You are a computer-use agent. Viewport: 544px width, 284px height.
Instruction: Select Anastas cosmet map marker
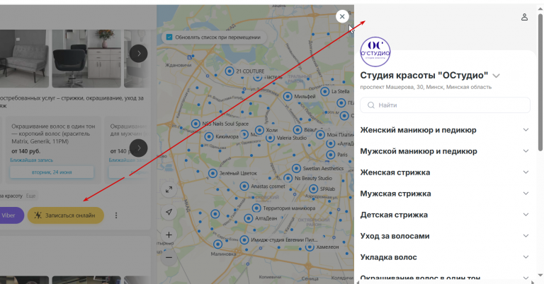[244, 186]
